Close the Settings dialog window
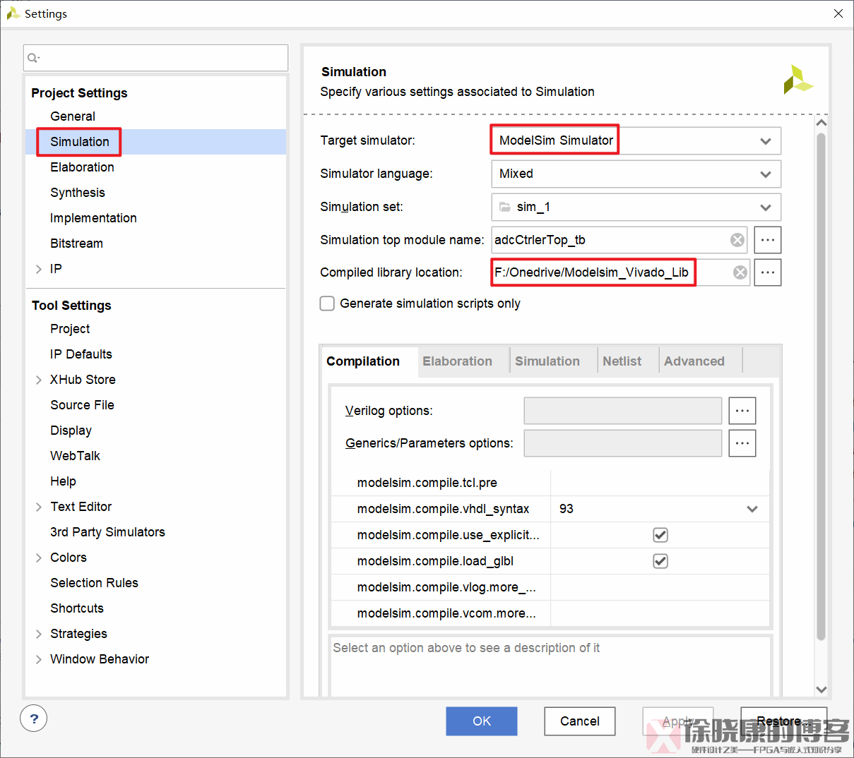 pyautogui.click(x=838, y=13)
